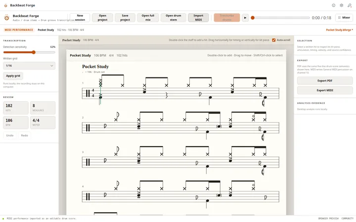Image resolution: width=356 pixels, height=222 pixels.
Task: Click the Export MIDI button
Action: pyautogui.click(x=325, y=90)
